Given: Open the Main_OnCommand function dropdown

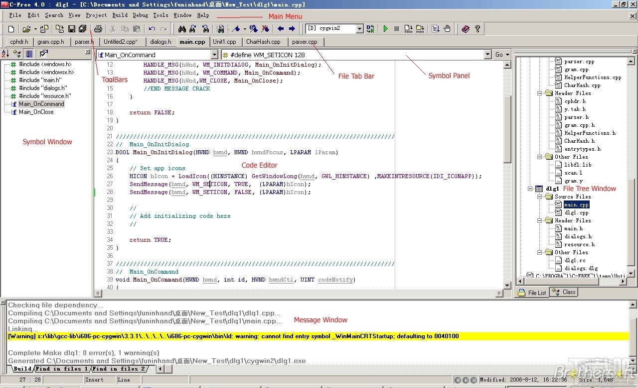Looking at the screenshot, I should tap(214, 55).
